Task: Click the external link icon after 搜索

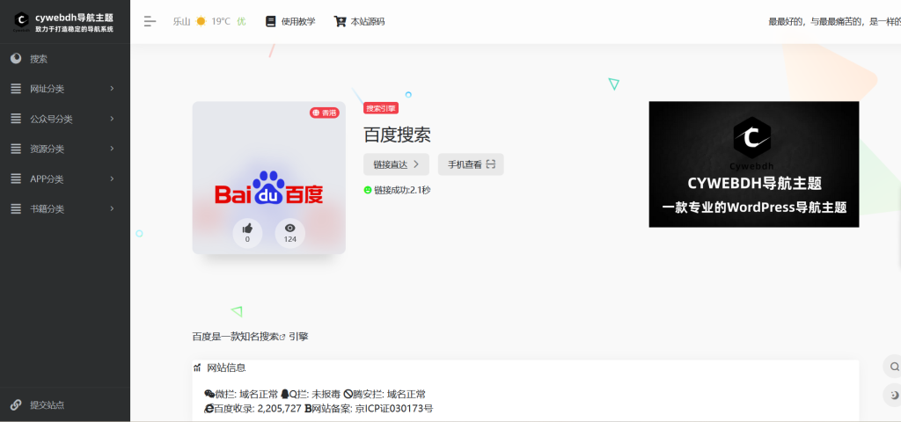Action: point(282,337)
